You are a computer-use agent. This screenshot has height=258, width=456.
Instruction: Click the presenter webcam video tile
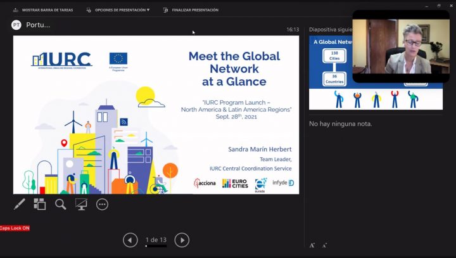[400, 46]
